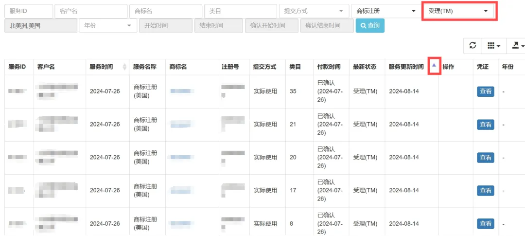Open the 受理(TM) status dropdown
The width and height of the screenshot is (525, 236).
(458, 11)
